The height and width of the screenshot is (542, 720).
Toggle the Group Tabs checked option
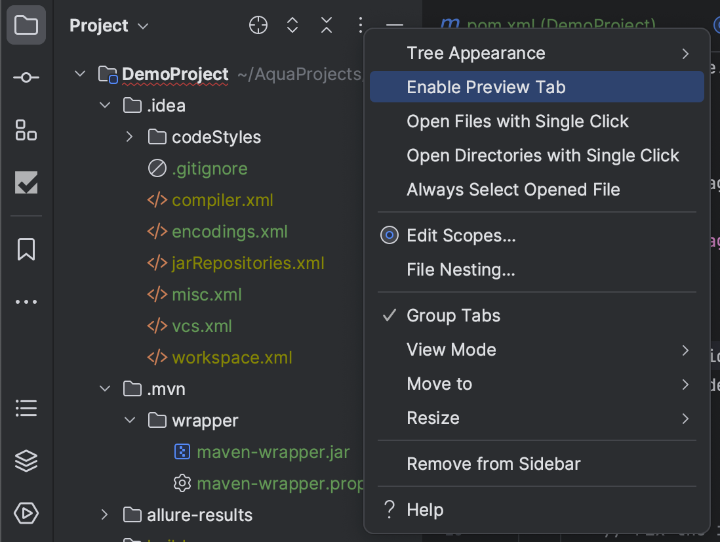click(x=453, y=316)
